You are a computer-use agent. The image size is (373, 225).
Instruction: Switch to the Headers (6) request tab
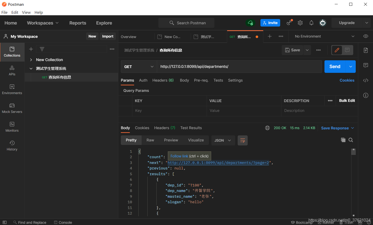163,80
